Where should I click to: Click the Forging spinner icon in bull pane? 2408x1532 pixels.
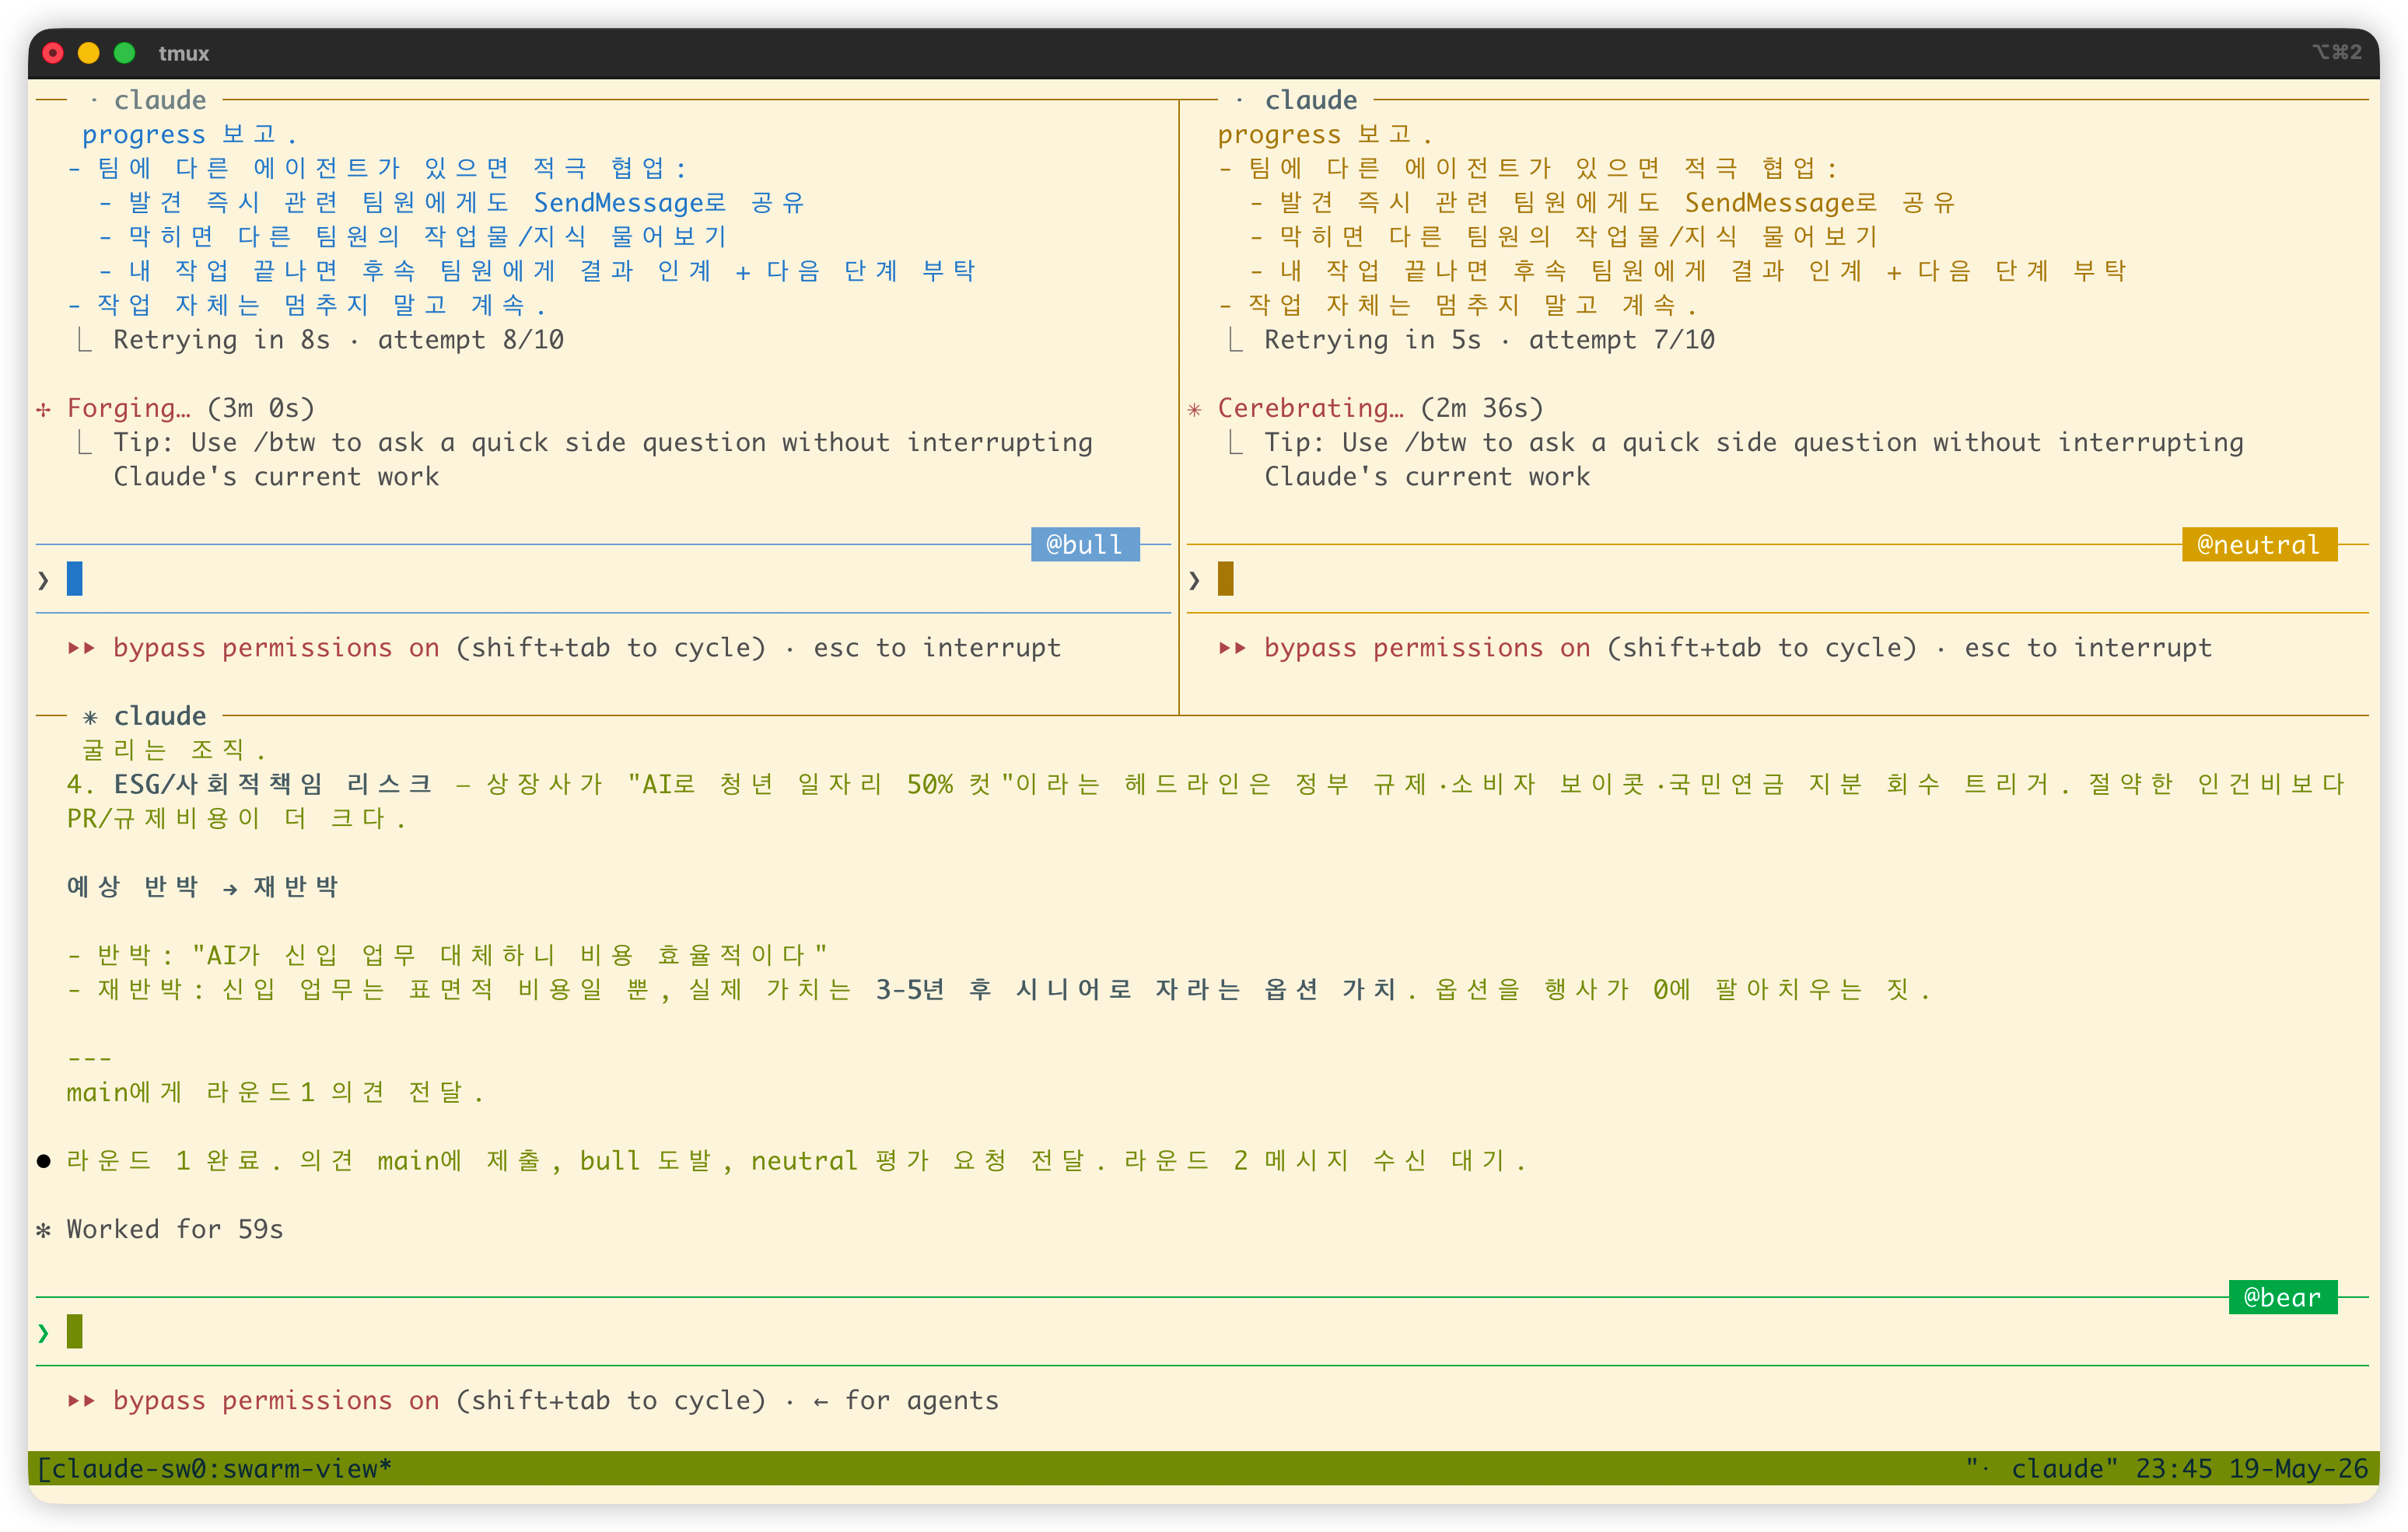coord(43,408)
